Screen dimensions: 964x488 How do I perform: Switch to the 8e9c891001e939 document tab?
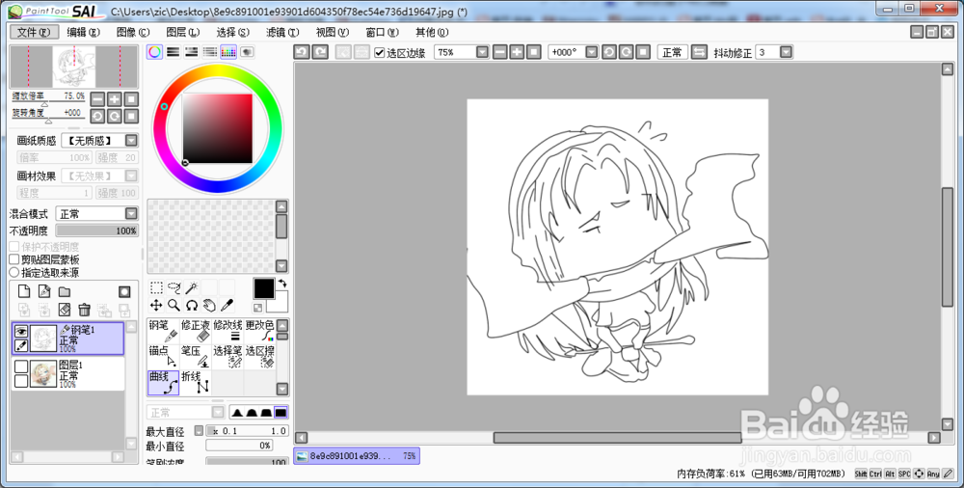(357, 456)
